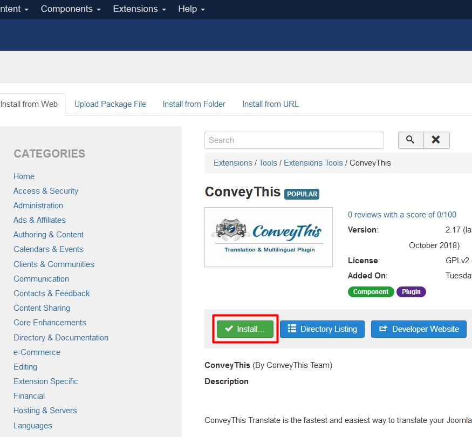Open Contacts & Feedback category

click(x=51, y=293)
